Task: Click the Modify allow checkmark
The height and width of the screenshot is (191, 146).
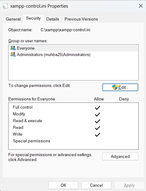Action: coord(98,114)
